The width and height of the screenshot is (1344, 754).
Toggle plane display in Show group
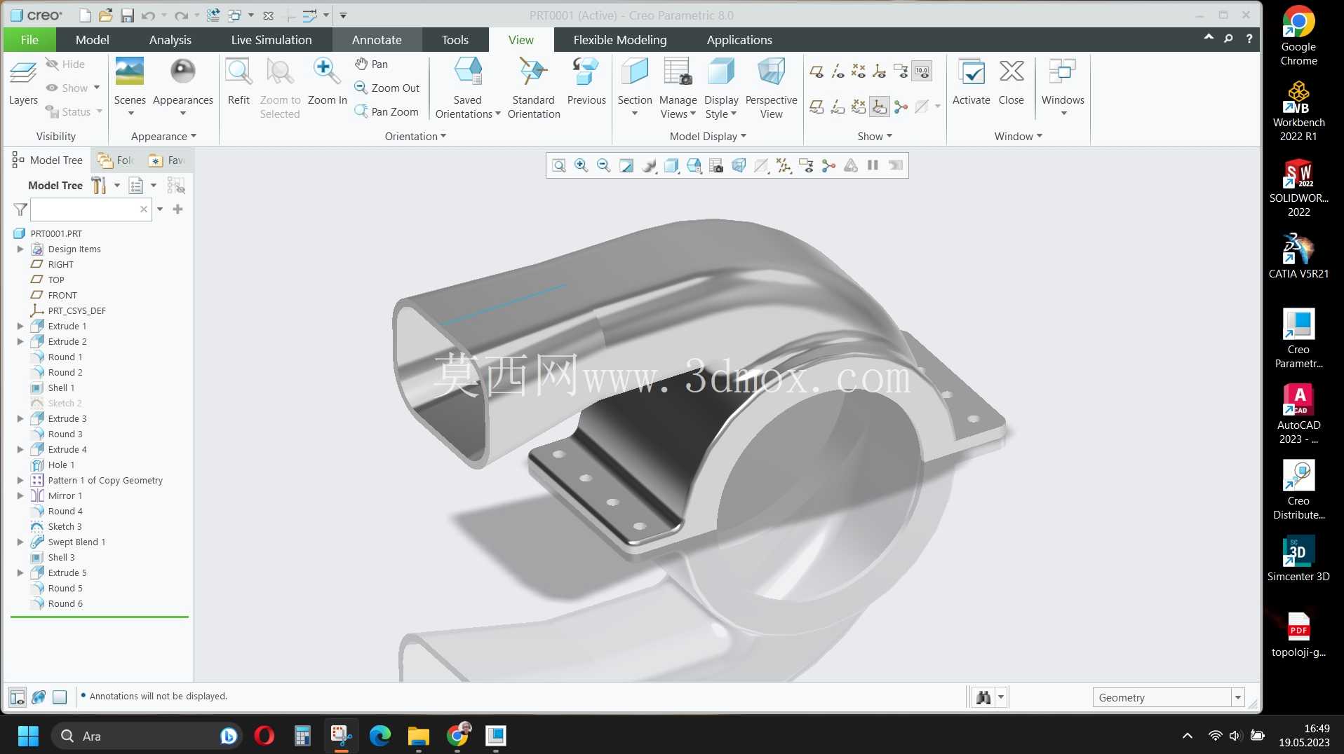[816, 71]
